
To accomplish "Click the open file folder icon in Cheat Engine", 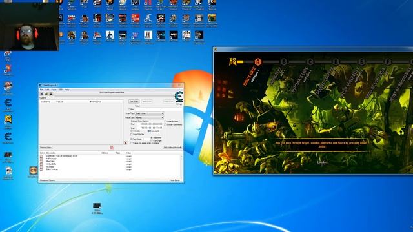I will [46, 94].
